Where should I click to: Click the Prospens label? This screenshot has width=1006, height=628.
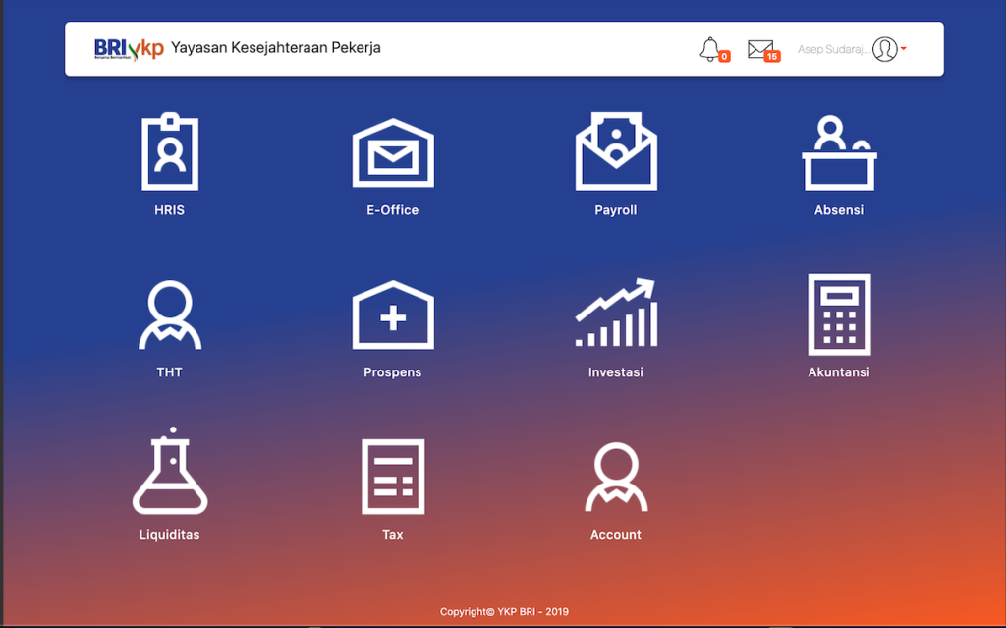point(393,372)
